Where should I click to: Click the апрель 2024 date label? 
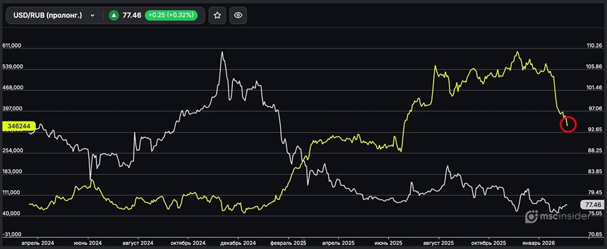pos(38,243)
